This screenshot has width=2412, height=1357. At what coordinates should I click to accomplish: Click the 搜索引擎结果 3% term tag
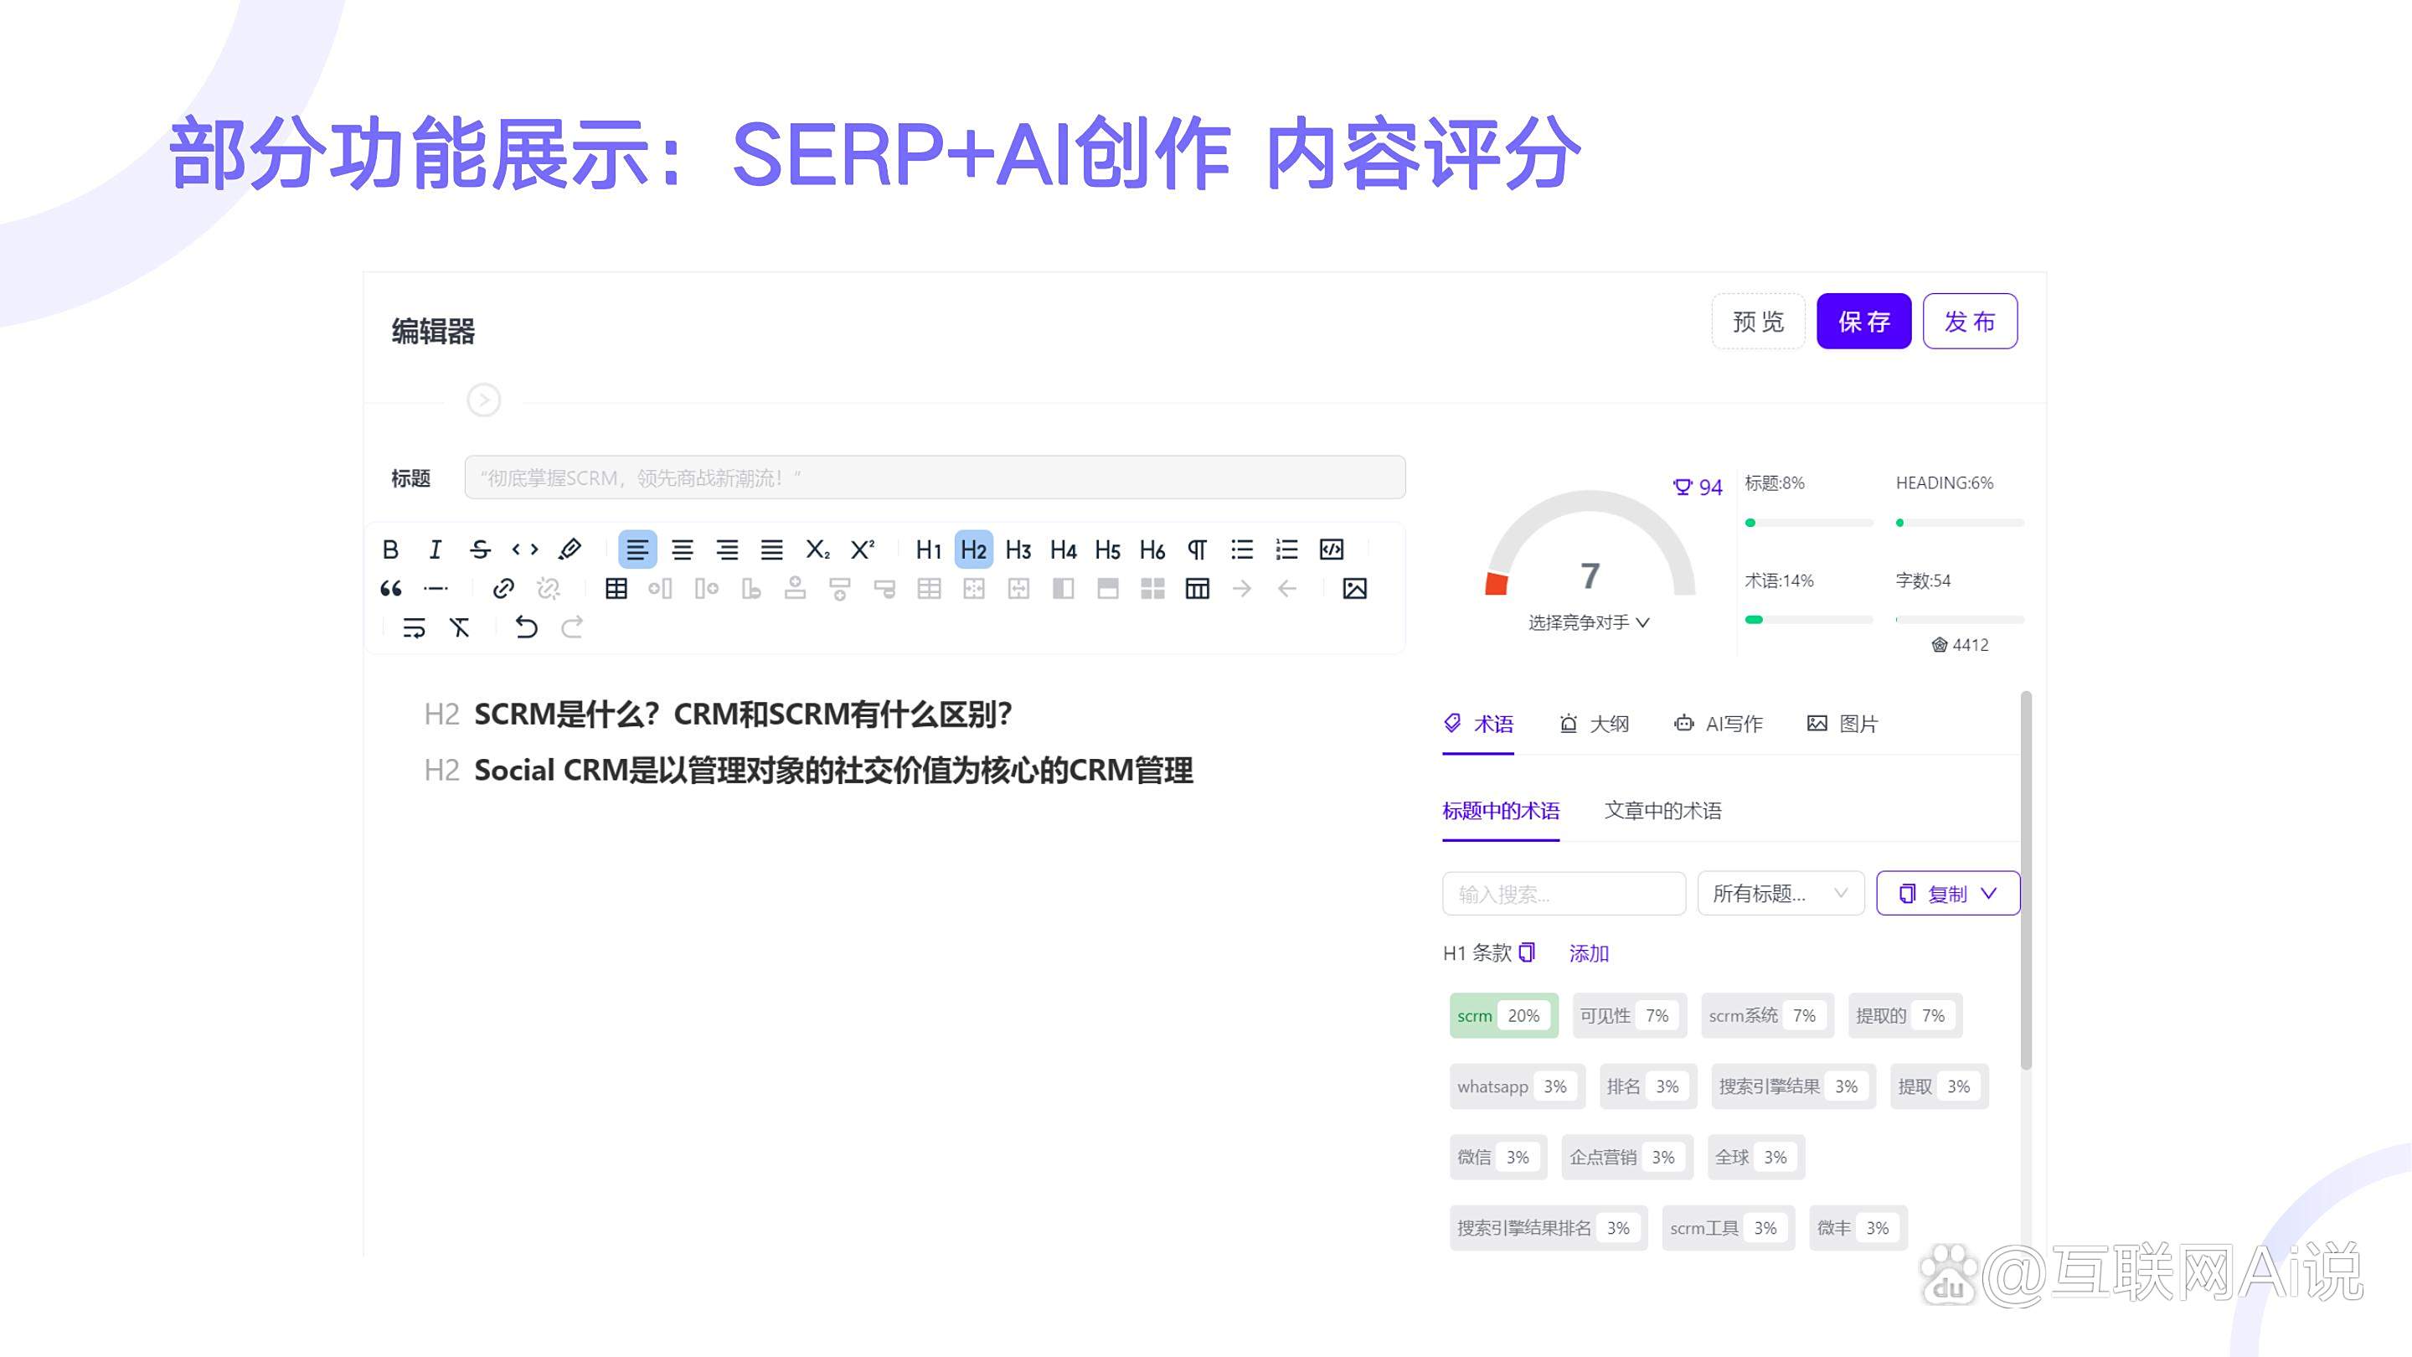1793,1086
